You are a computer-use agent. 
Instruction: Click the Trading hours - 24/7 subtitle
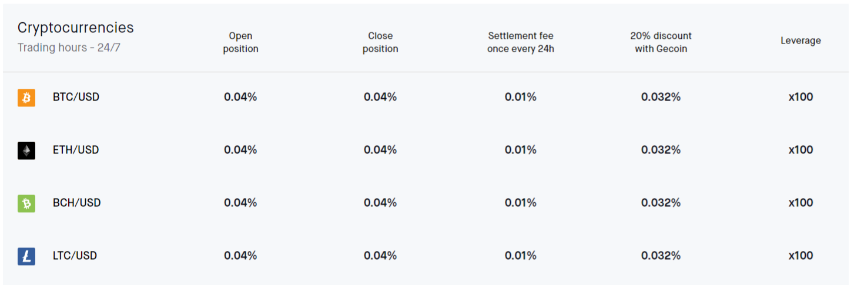pos(69,48)
